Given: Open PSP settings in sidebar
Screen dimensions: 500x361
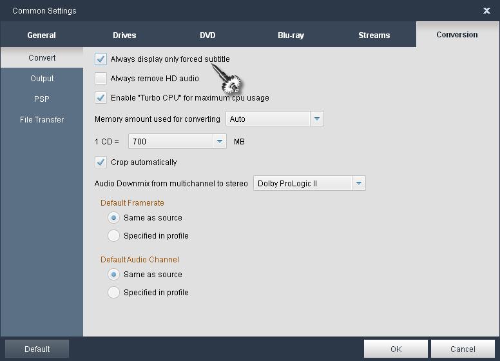Looking at the screenshot, I should 42,99.
